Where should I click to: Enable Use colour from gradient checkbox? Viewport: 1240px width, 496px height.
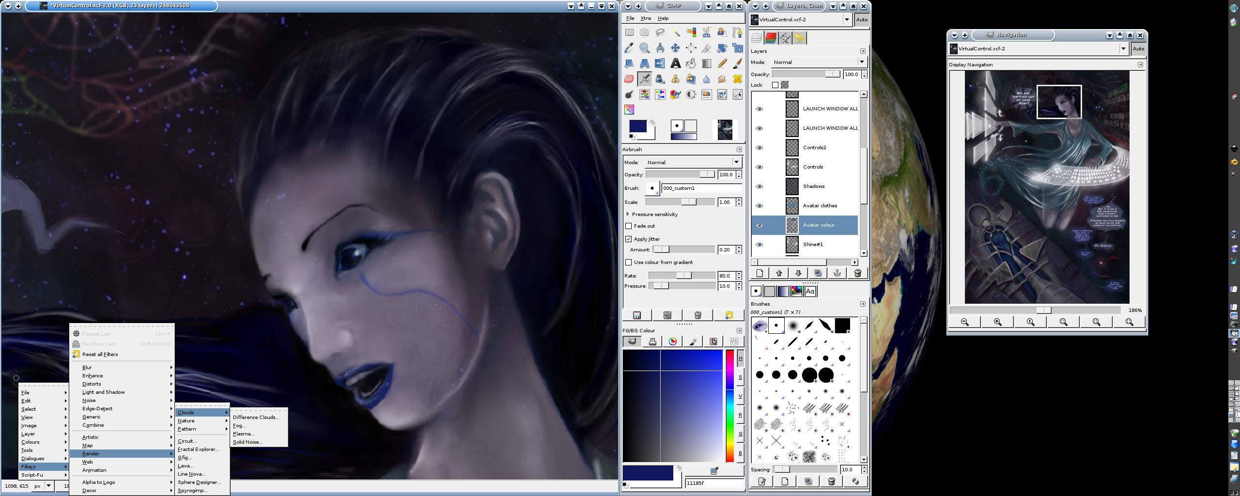pyautogui.click(x=629, y=263)
